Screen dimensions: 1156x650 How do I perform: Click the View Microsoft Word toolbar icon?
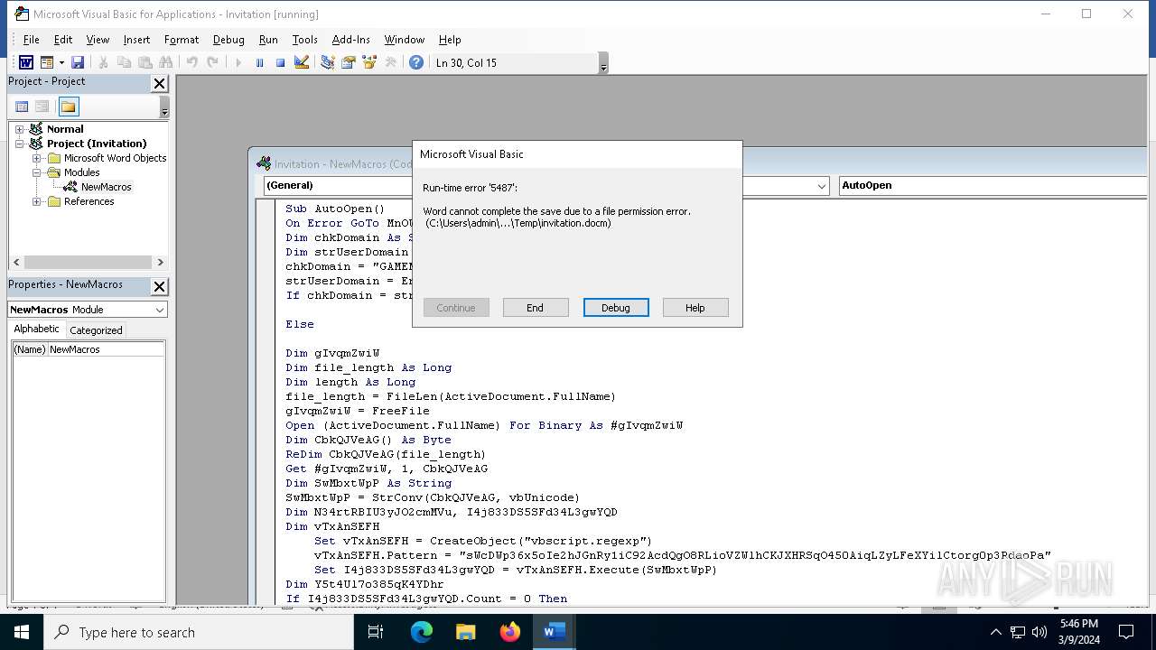pyautogui.click(x=26, y=62)
